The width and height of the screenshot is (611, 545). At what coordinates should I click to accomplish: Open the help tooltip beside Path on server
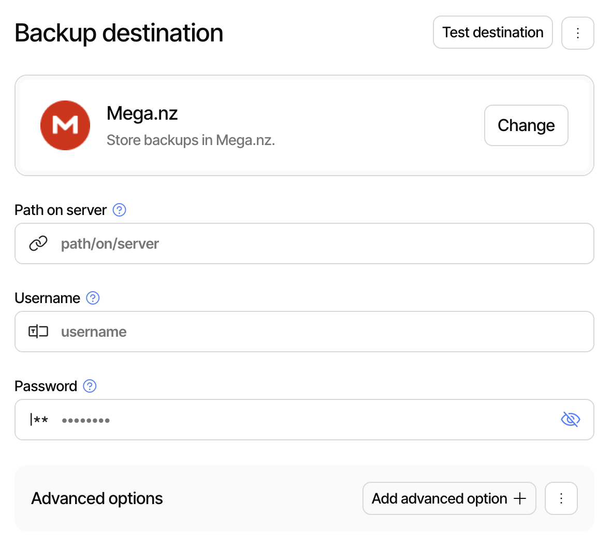point(120,210)
